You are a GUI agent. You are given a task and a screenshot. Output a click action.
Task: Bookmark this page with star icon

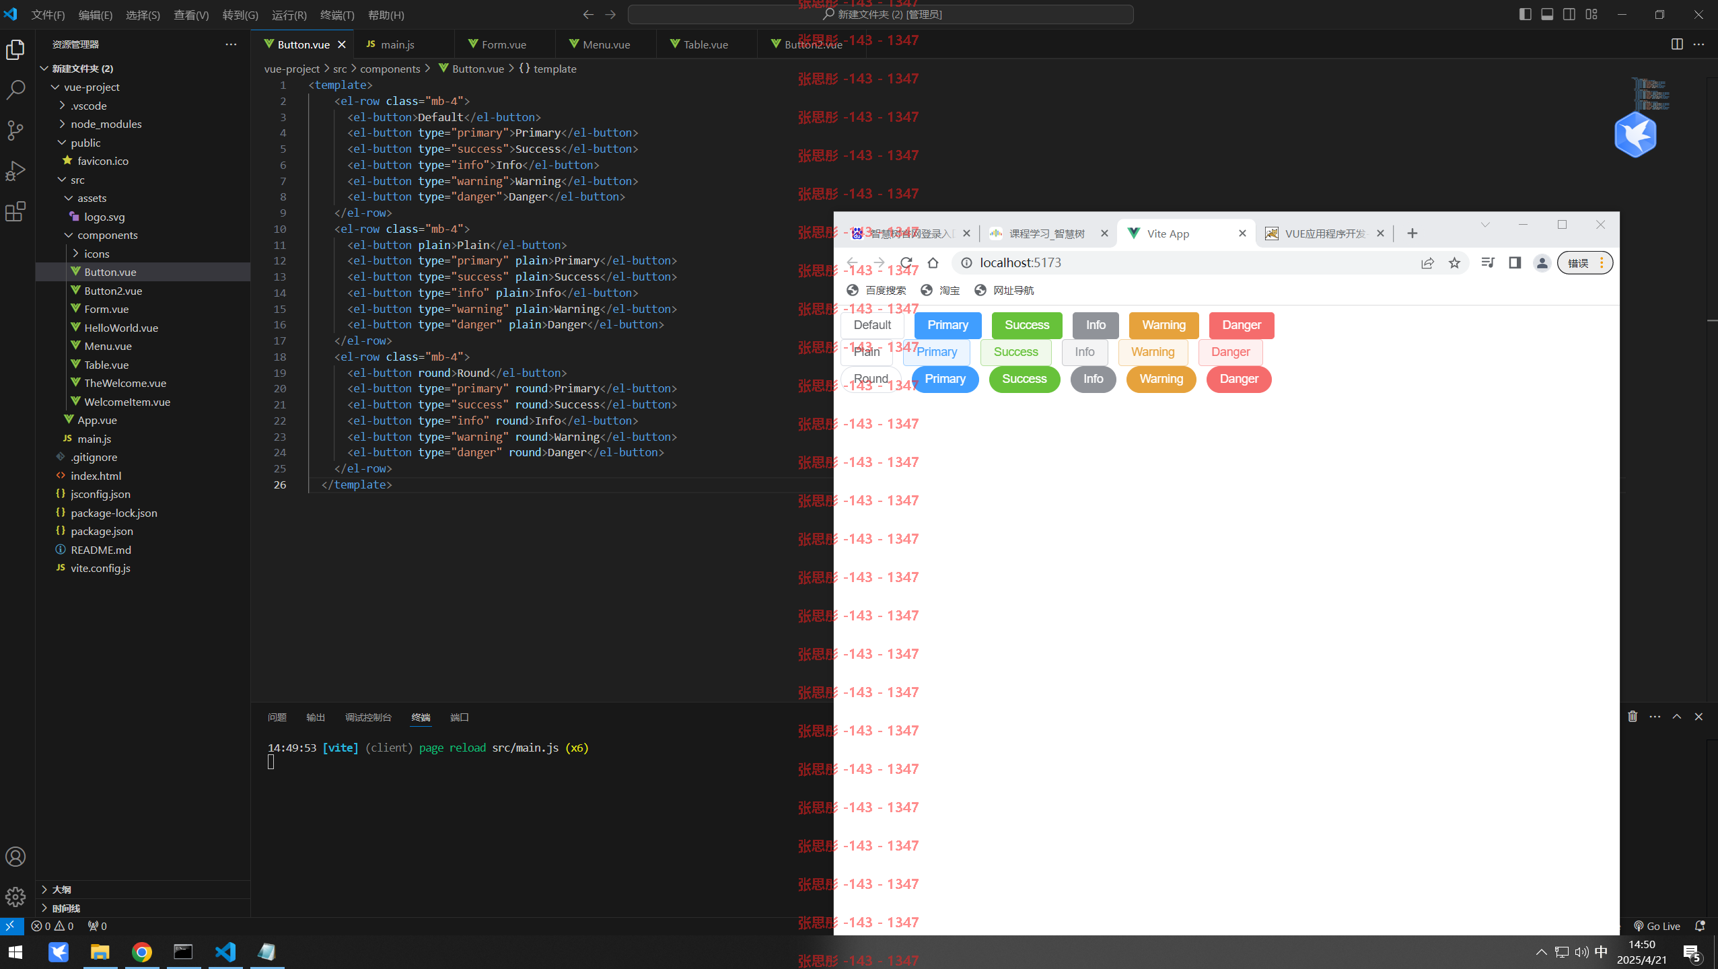coord(1454,262)
